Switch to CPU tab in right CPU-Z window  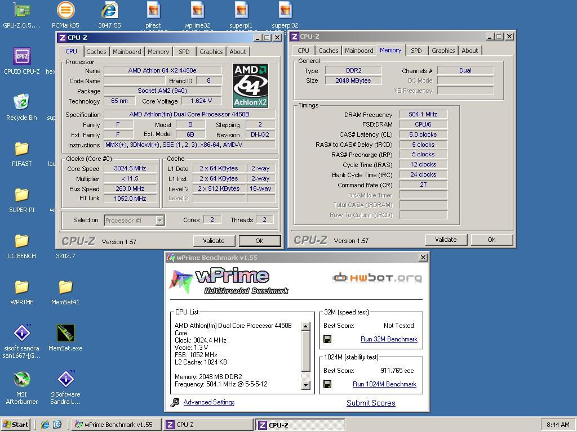point(303,51)
